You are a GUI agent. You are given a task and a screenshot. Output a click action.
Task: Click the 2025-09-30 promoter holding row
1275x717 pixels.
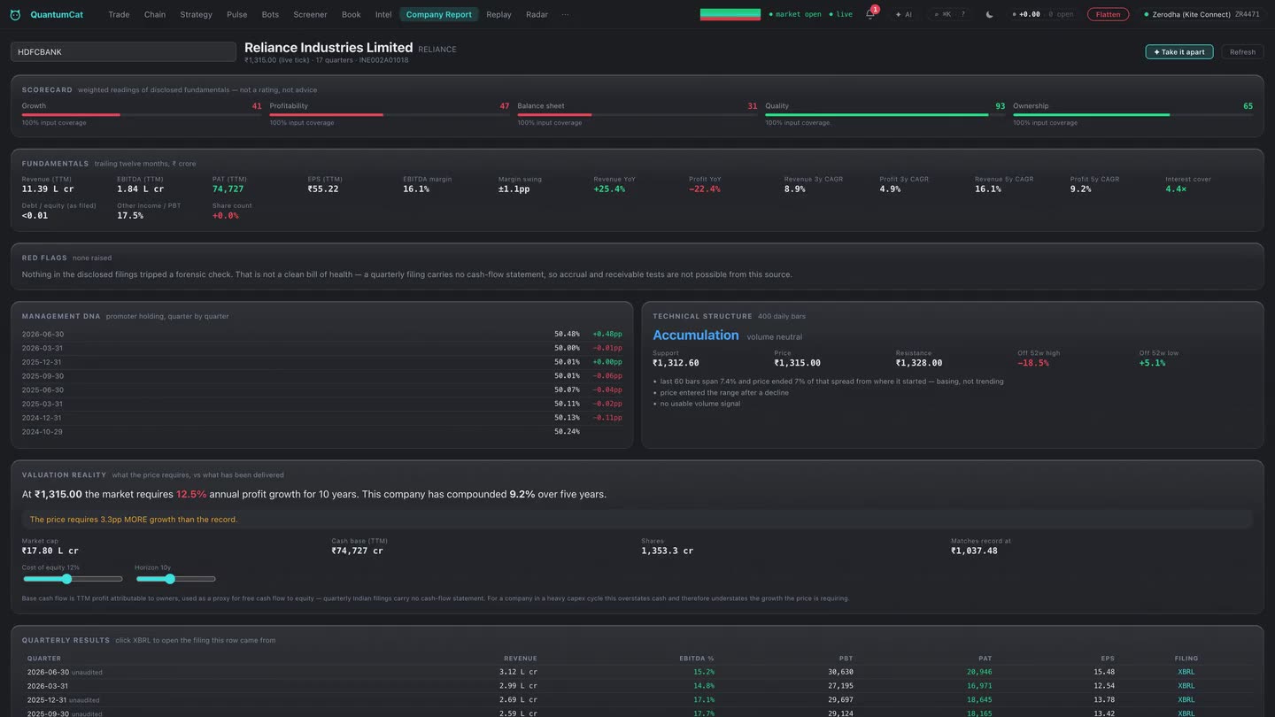point(322,376)
